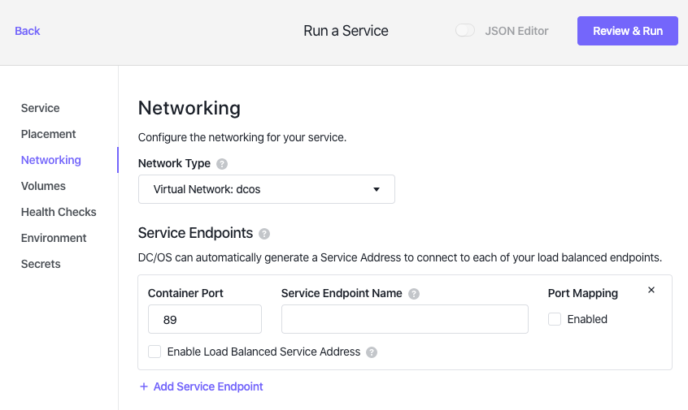The width and height of the screenshot is (688, 410).
Task: Switch to the Volumes section
Action: pos(43,186)
